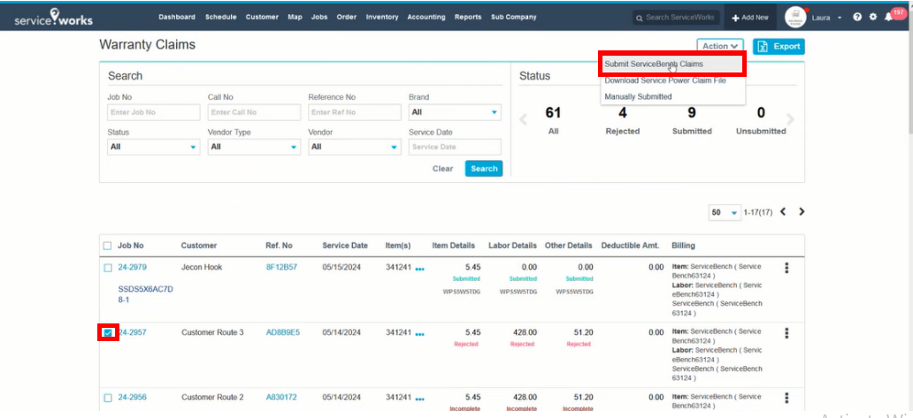Screen dimensions: 913x418
Task: Open the Schedule menu
Action: [220, 18]
